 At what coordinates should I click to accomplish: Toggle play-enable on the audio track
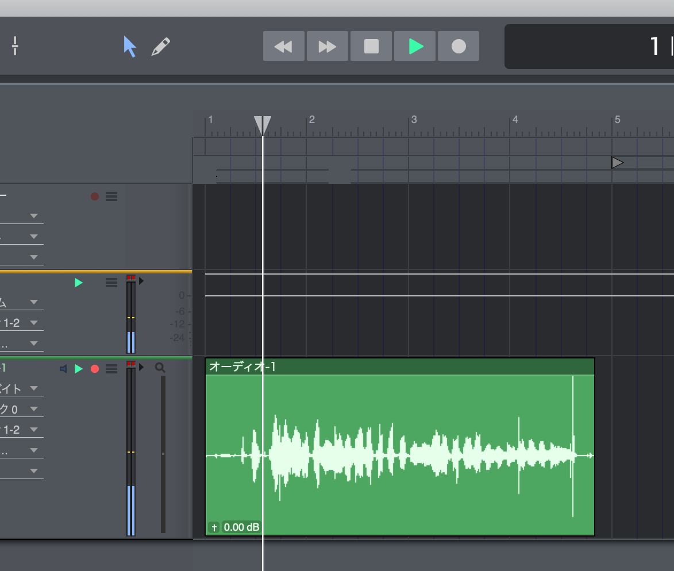pos(78,369)
